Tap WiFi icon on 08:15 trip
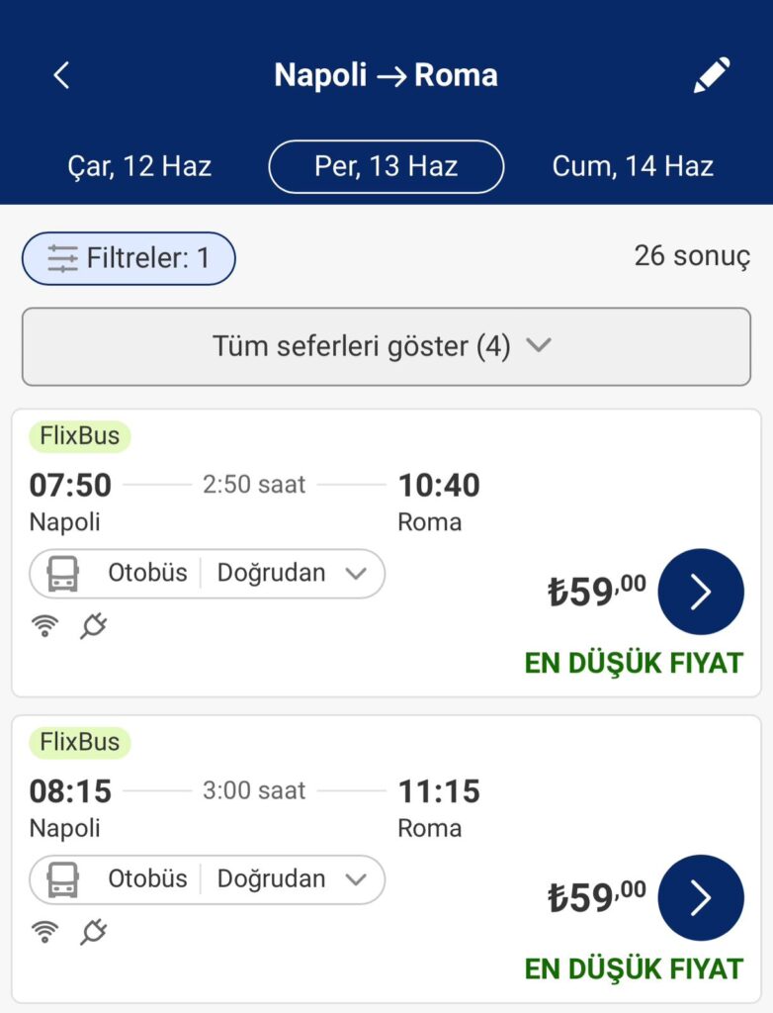The image size is (773, 1013). click(x=44, y=932)
